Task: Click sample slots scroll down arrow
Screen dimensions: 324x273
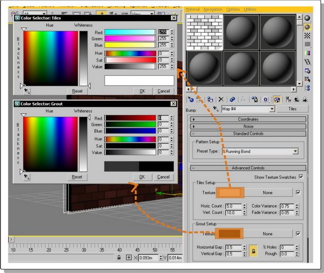Action: point(299,84)
